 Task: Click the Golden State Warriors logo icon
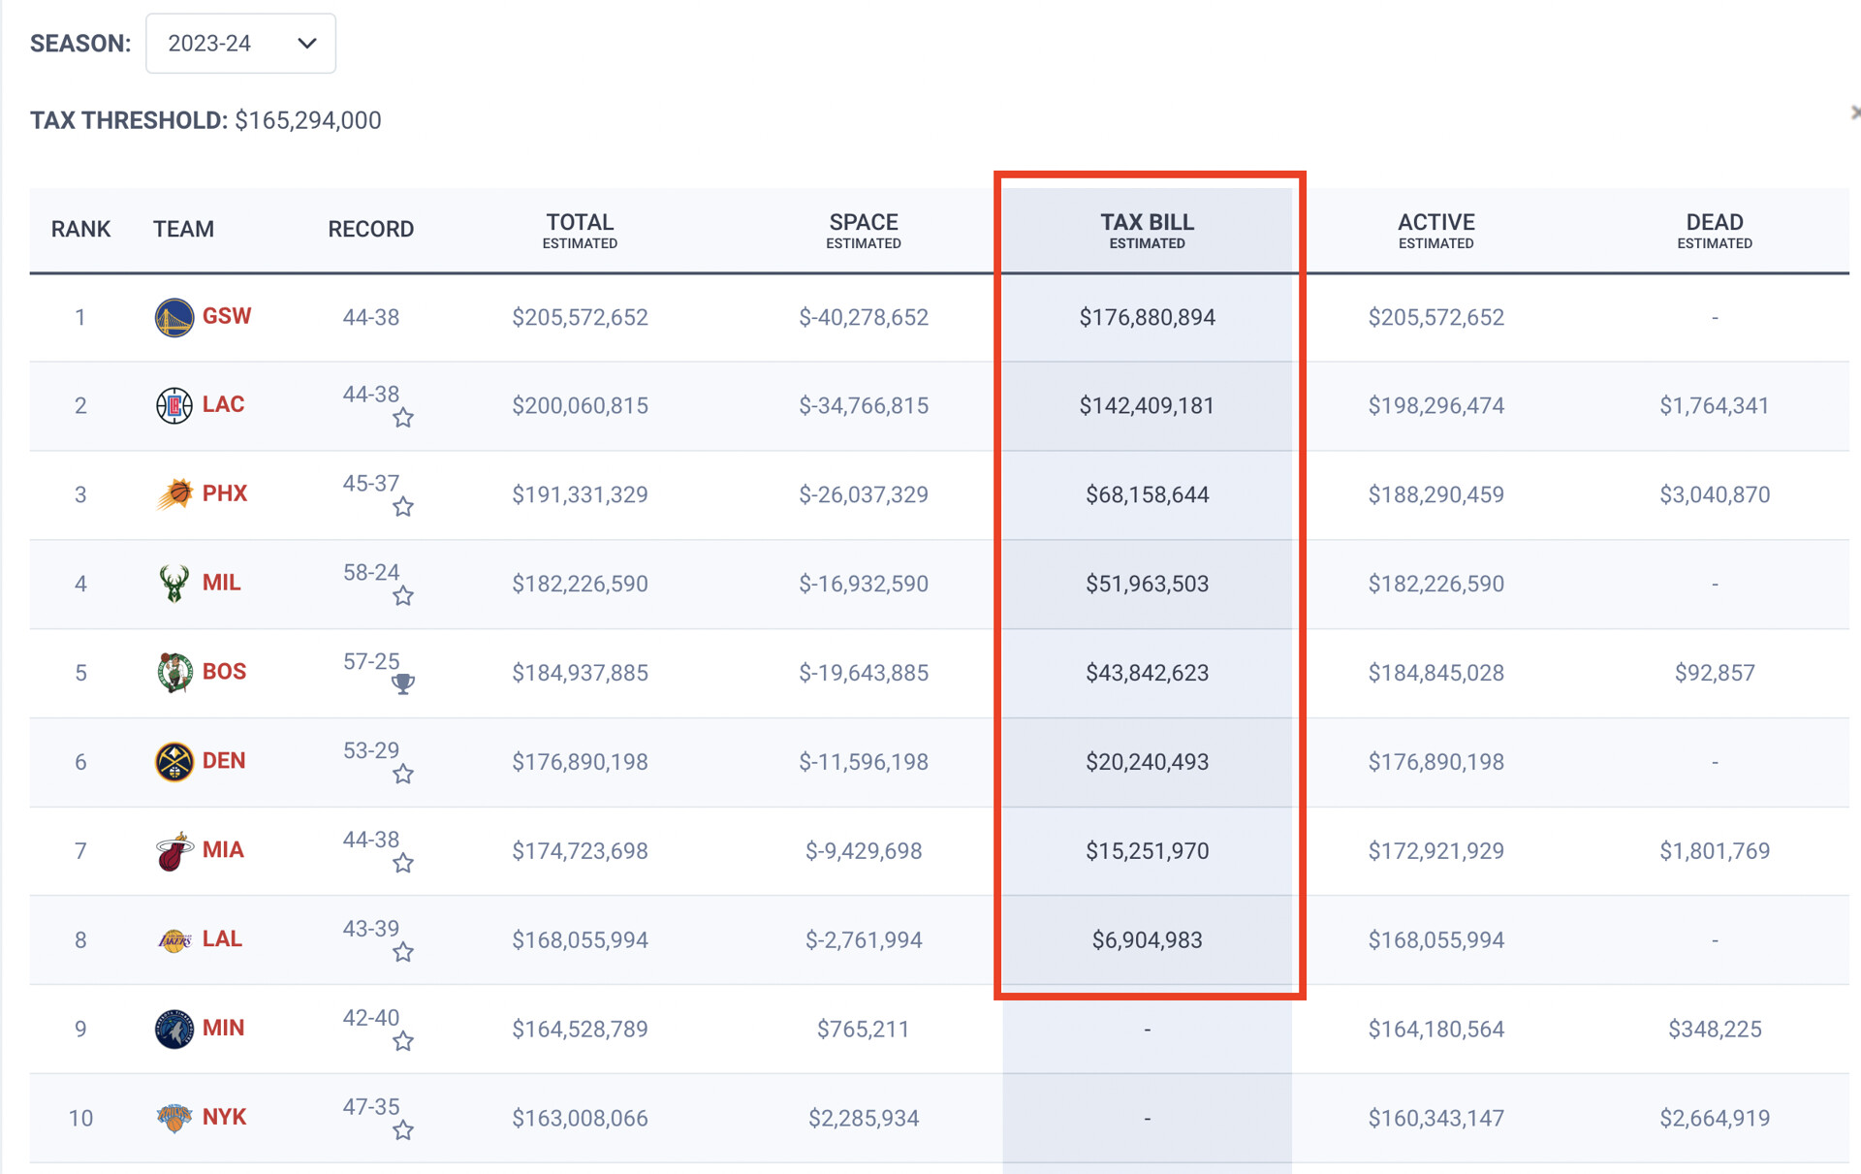tap(173, 317)
